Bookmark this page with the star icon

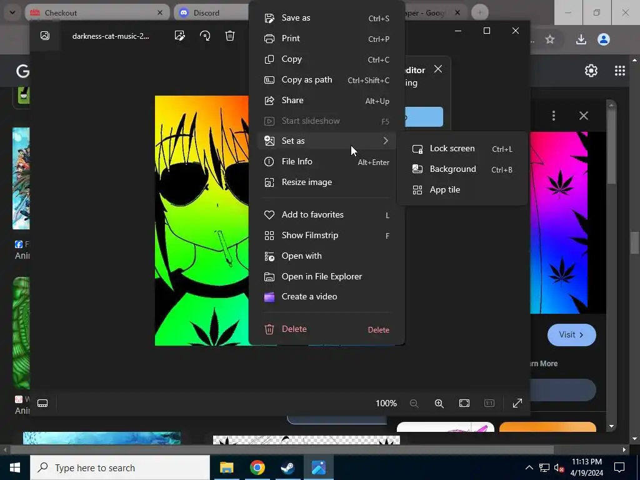(x=550, y=39)
